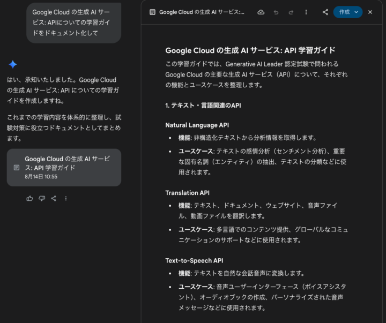Image resolution: width=386 pixels, height=323 pixels.
Task: Open more options under the response
Action: 66,198
